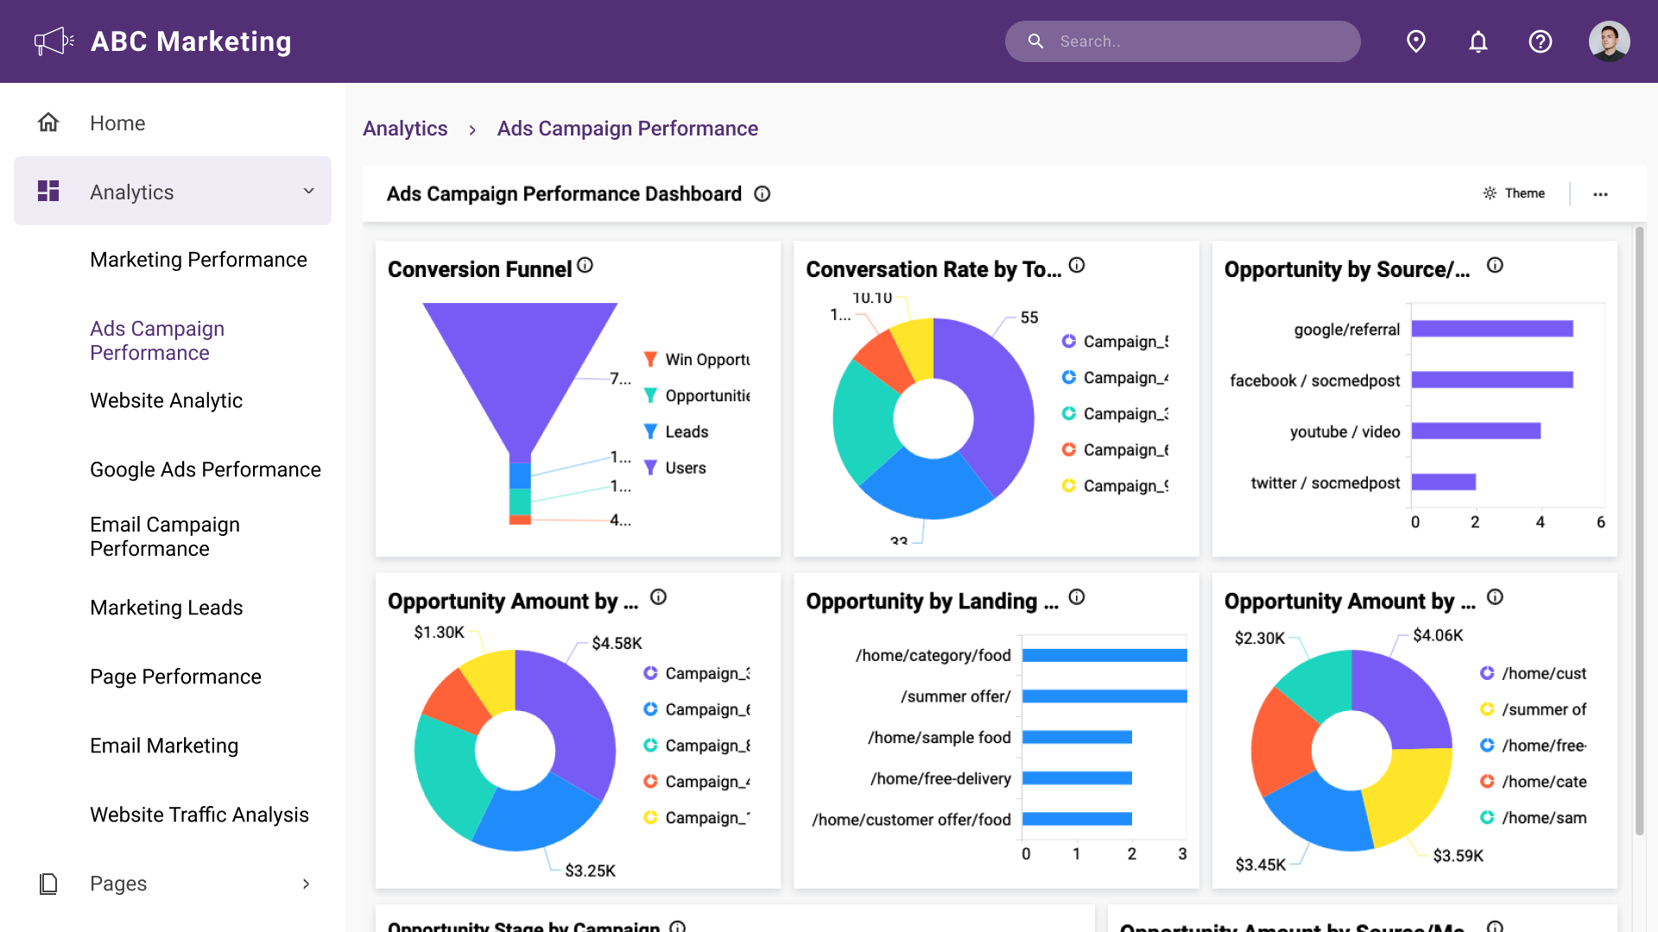
Task: Click the Analytics breadcrumb link
Action: (405, 128)
